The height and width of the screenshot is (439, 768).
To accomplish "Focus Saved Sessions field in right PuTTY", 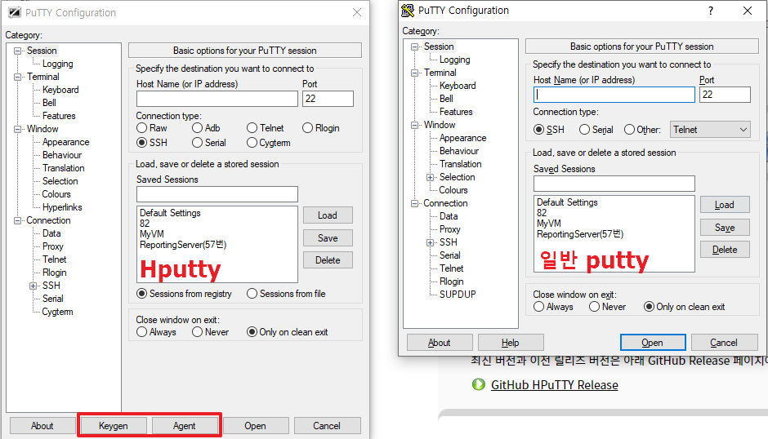I will pyautogui.click(x=614, y=184).
